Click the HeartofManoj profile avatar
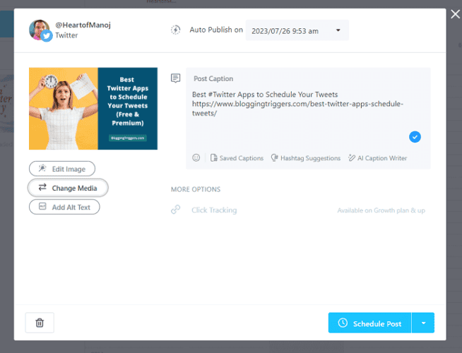462x353 pixels. tap(39, 30)
